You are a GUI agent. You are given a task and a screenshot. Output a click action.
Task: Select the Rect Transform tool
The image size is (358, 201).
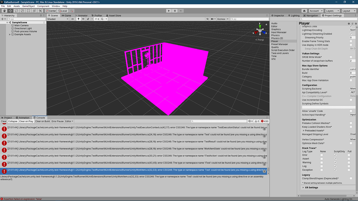click(x=28, y=11)
